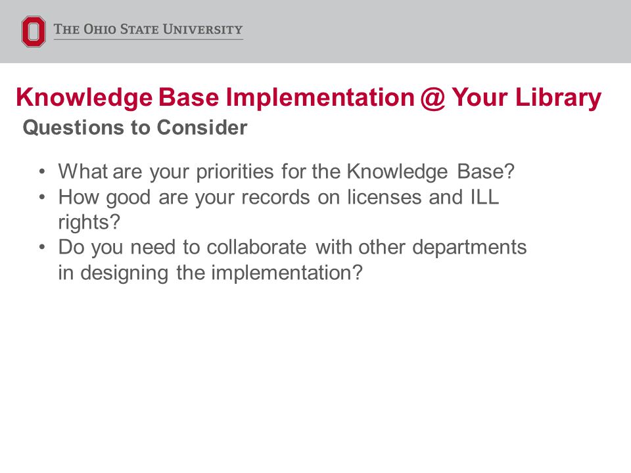This screenshot has height=473, width=631.
Task: Click the 'in designing the implementation?' line
Action: click(x=210, y=273)
